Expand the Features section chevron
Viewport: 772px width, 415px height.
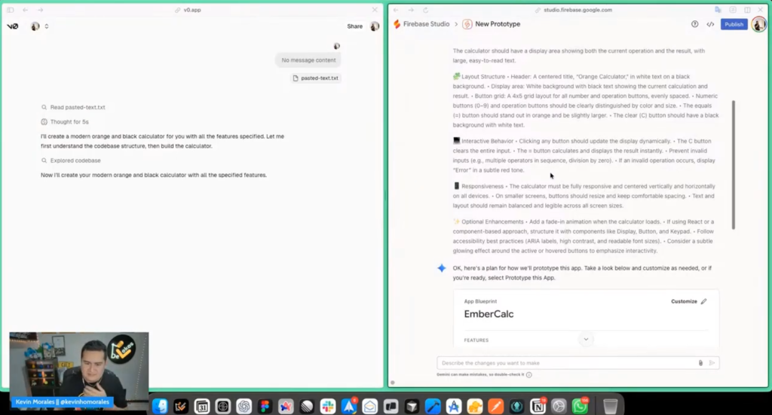[x=586, y=340]
